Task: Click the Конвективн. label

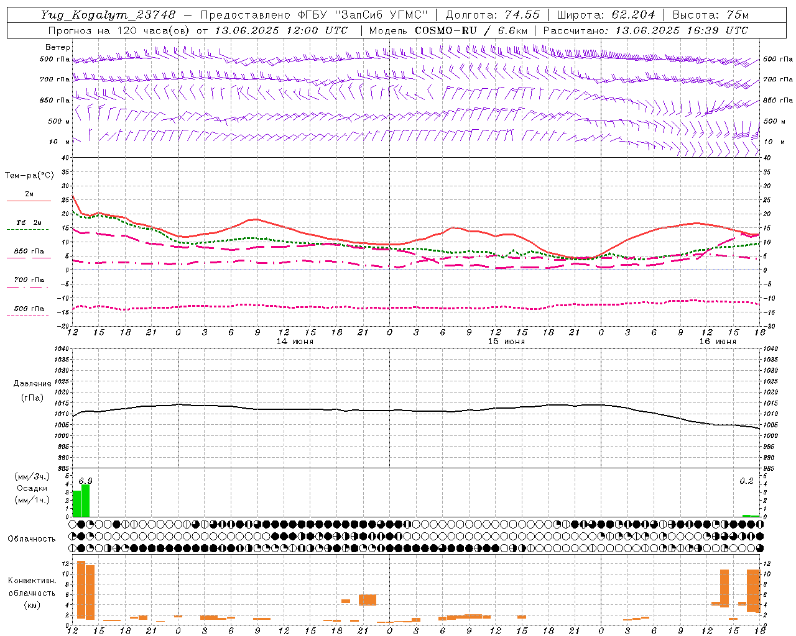Action: tap(32, 581)
